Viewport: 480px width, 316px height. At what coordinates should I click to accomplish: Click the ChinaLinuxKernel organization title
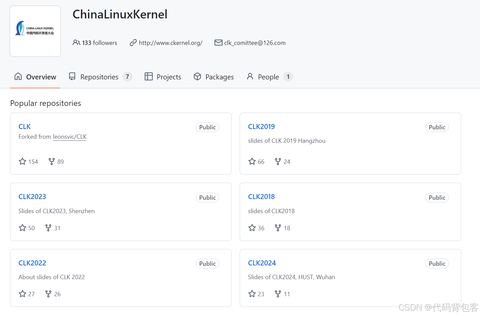coord(120,14)
